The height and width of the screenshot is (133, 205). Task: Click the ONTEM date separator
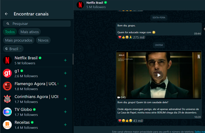159,45
